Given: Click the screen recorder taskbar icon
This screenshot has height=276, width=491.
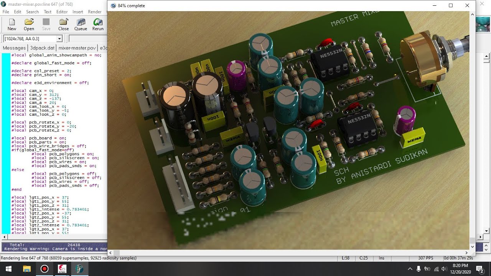Looking at the screenshot, I should (x=44, y=269).
